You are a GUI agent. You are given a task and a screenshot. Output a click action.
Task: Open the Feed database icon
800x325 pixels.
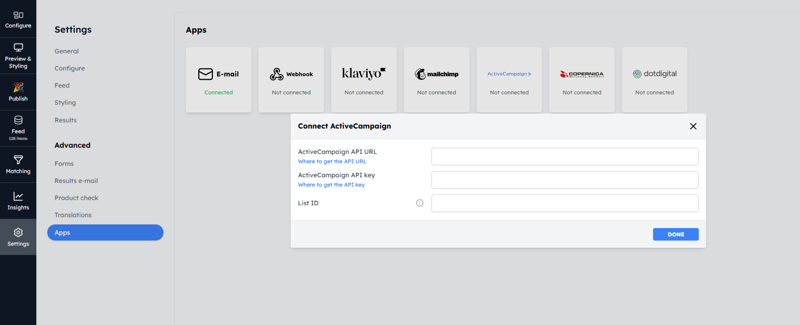[18, 120]
